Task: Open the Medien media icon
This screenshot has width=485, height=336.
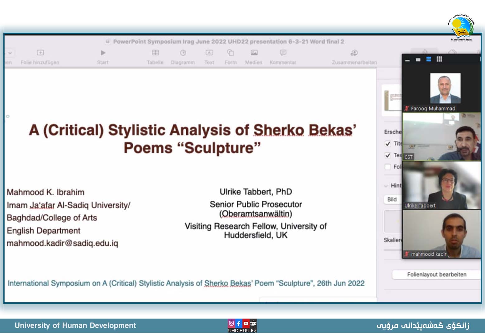Action: pyautogui.click(x=254, y=53)
